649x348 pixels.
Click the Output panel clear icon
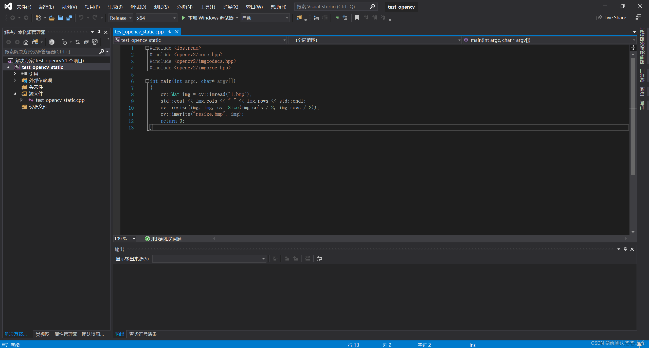coord(308,258)
